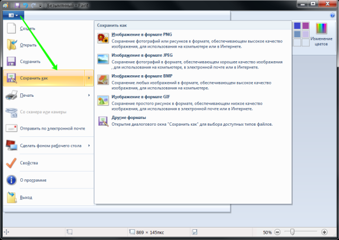Click the Undo arrow in title bar
This screenshot has width=339, height=240.
click(x=25, y=5)
